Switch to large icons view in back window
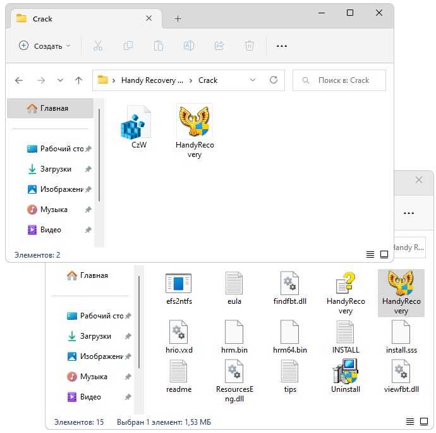 424,422
